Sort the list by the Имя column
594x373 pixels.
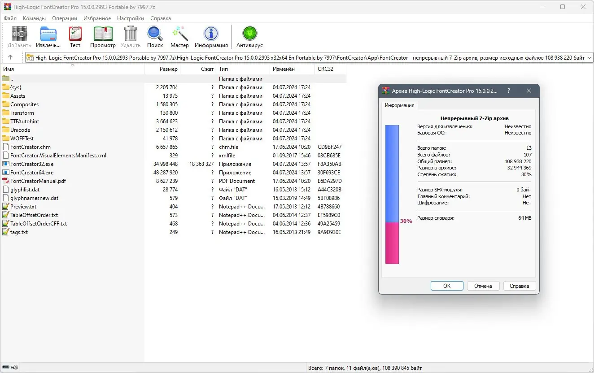click(72, 69)
